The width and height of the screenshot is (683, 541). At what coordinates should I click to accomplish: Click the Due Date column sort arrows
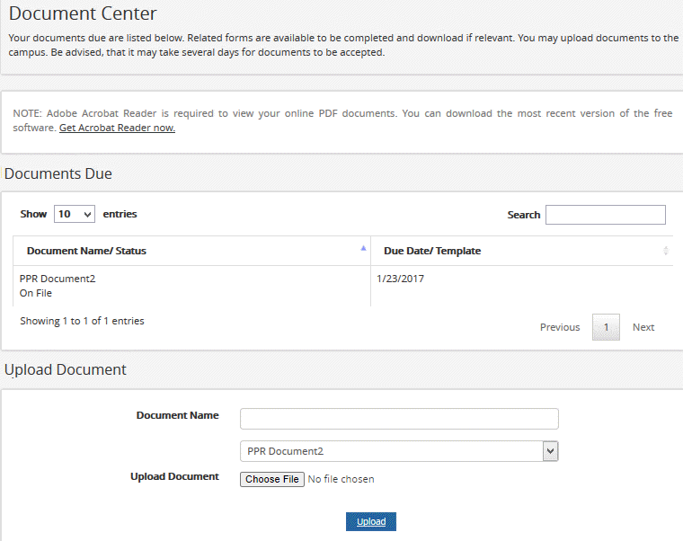[665, 251]
